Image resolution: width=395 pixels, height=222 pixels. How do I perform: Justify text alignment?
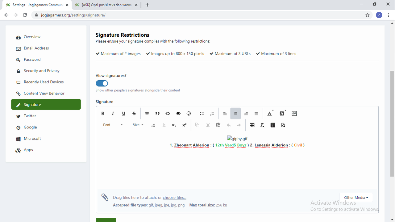256,114
